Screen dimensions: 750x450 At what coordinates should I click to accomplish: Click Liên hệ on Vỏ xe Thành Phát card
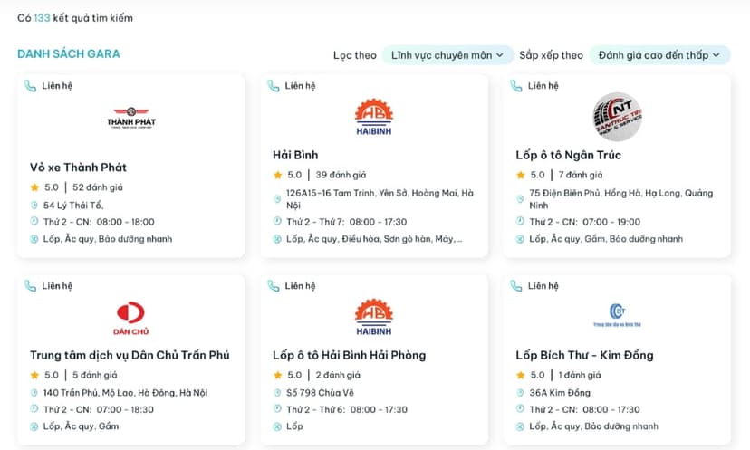[x=57, y=86]
